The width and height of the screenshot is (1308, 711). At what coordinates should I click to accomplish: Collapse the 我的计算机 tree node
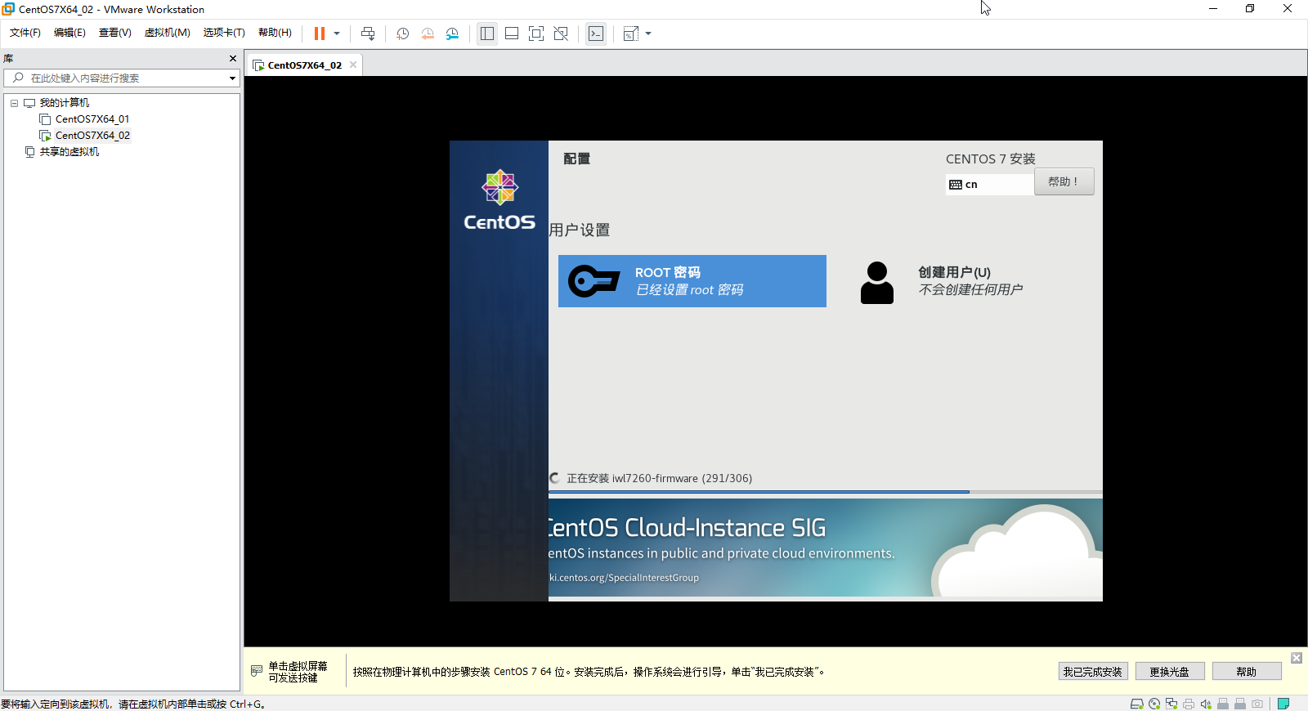14,103
